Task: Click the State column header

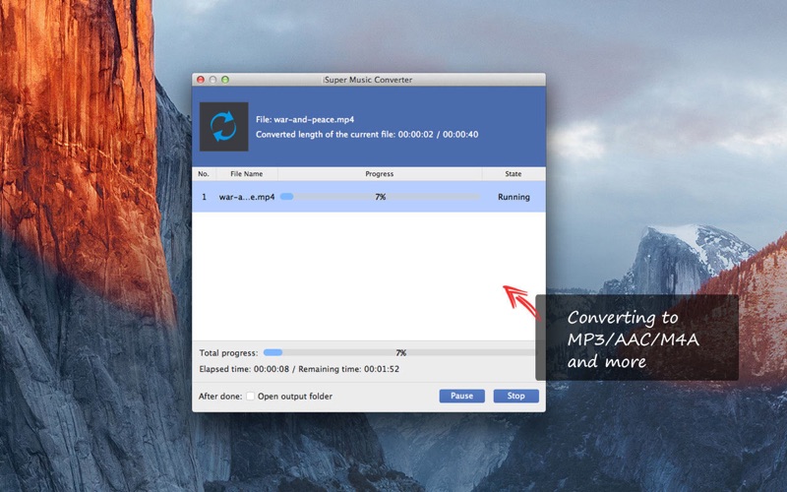Action: click(513, 174)
